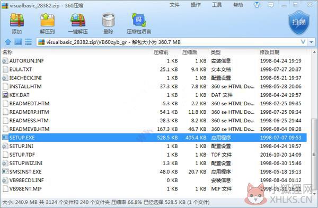Image resolution: width=318 pixels, height=208 pixels.
Task: Click the DAT 文件 type of KEY.DAT
Action: coord(222,95)
